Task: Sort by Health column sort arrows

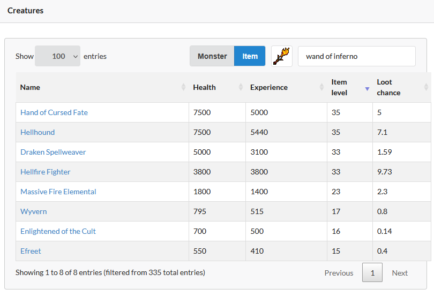Action: (241, 87)
